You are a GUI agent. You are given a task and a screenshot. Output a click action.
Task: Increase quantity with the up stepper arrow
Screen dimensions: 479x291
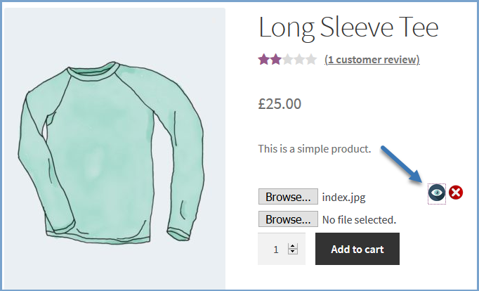[293, 245]
